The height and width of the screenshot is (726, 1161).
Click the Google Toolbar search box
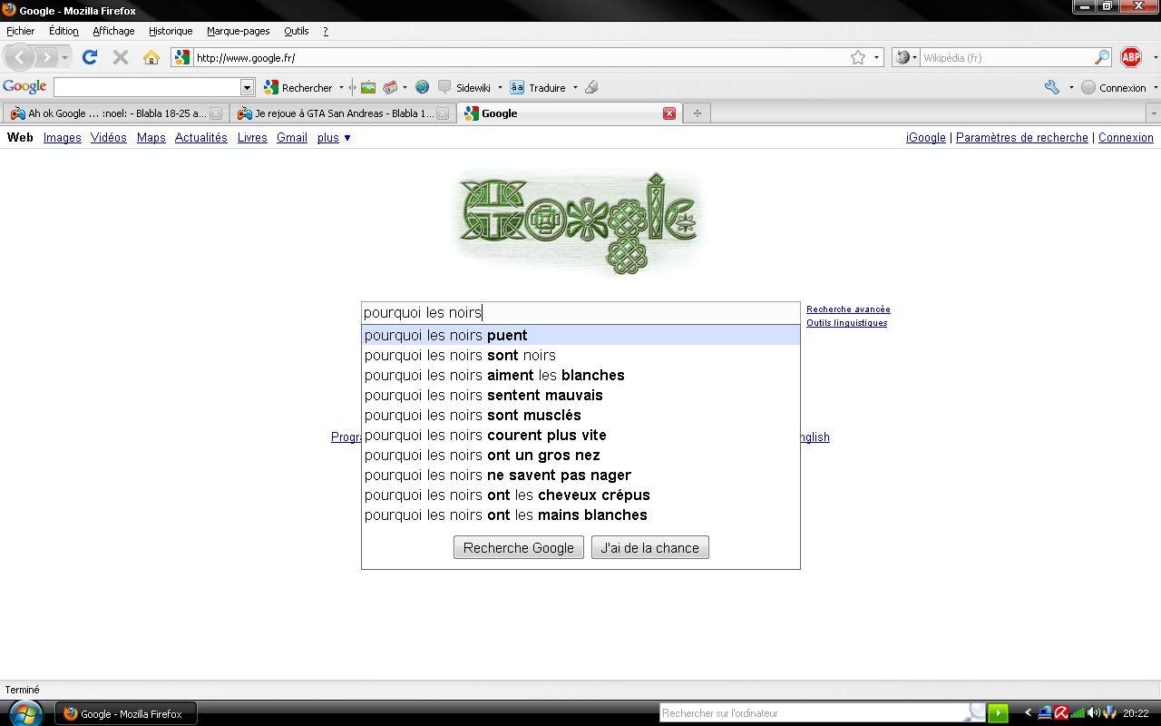146,86
